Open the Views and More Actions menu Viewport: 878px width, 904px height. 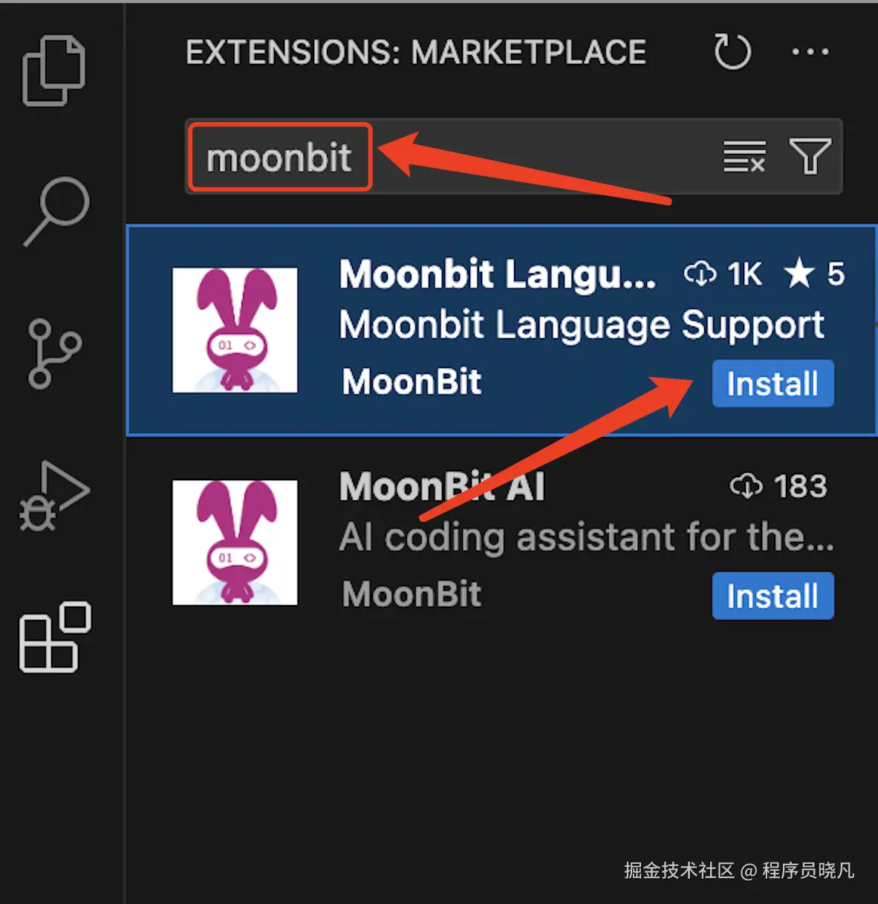(x=810, y=52)
